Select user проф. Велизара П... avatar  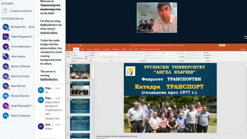tap(6, 106)
